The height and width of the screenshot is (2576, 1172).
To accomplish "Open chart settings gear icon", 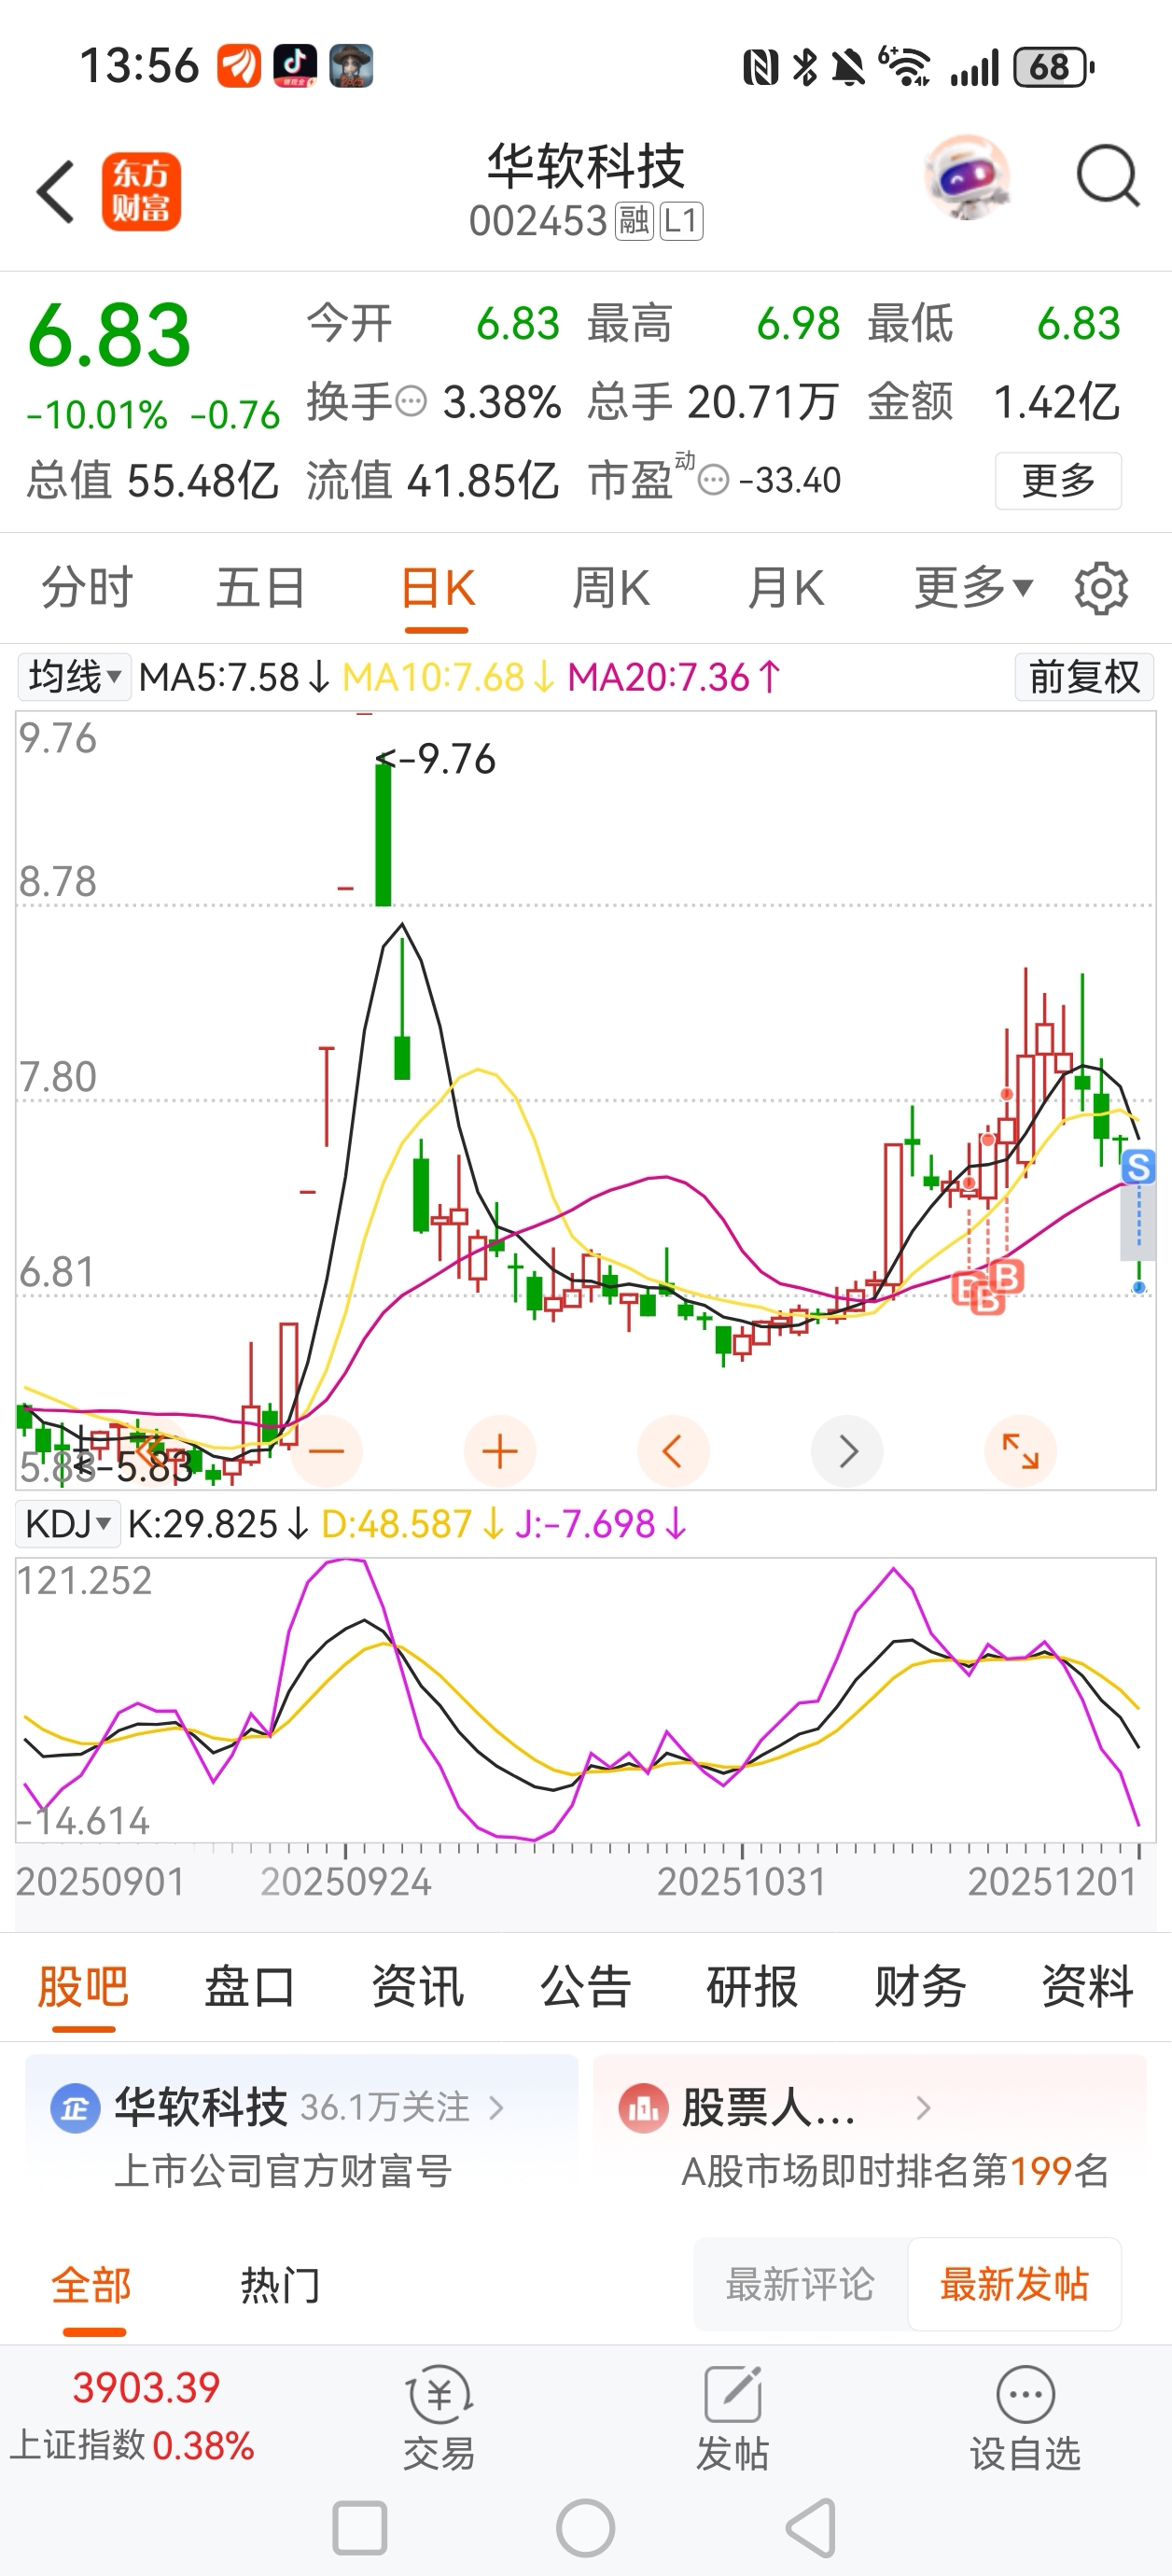I will [1101, 588].
